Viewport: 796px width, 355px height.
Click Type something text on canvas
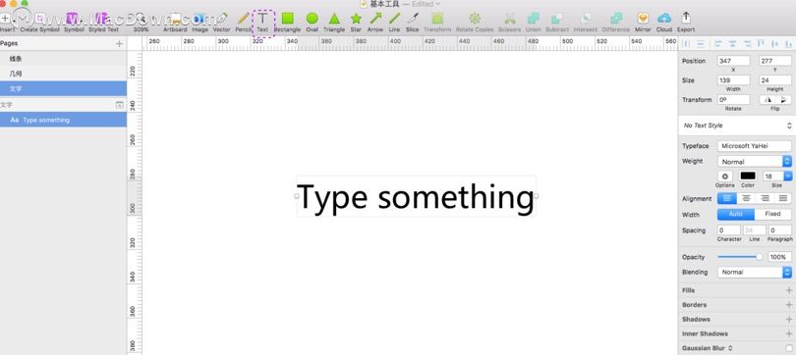[416, 197]
